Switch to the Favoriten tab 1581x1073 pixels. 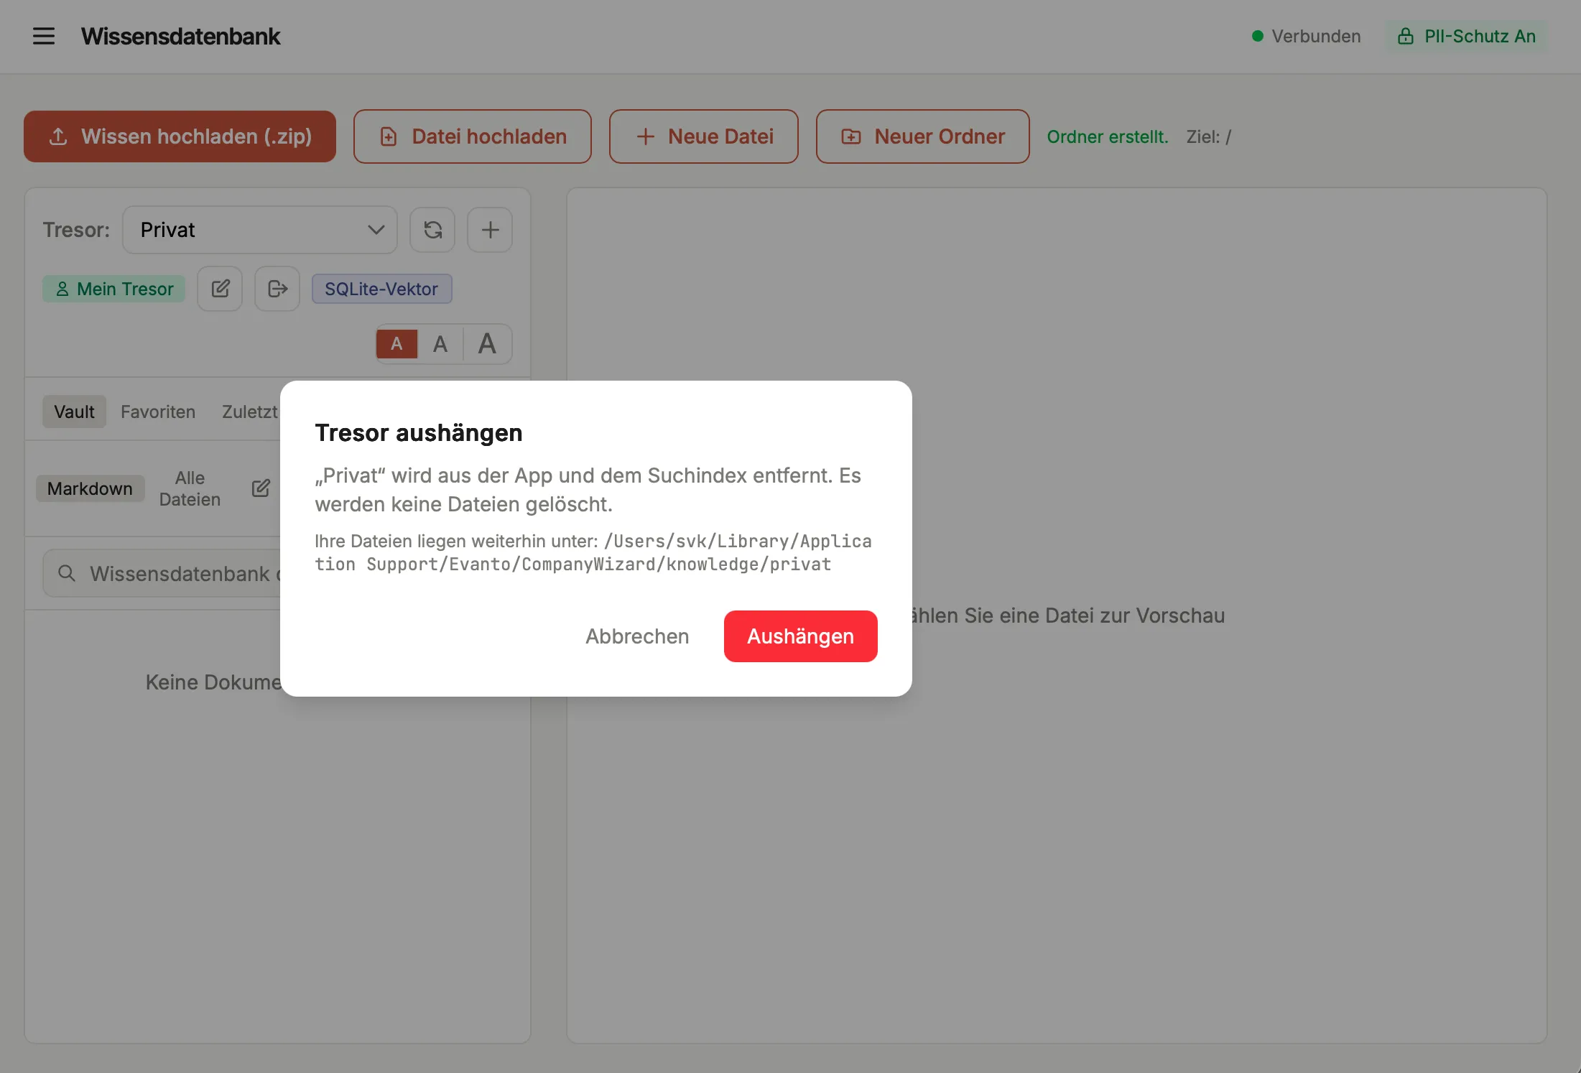(158, 412)
